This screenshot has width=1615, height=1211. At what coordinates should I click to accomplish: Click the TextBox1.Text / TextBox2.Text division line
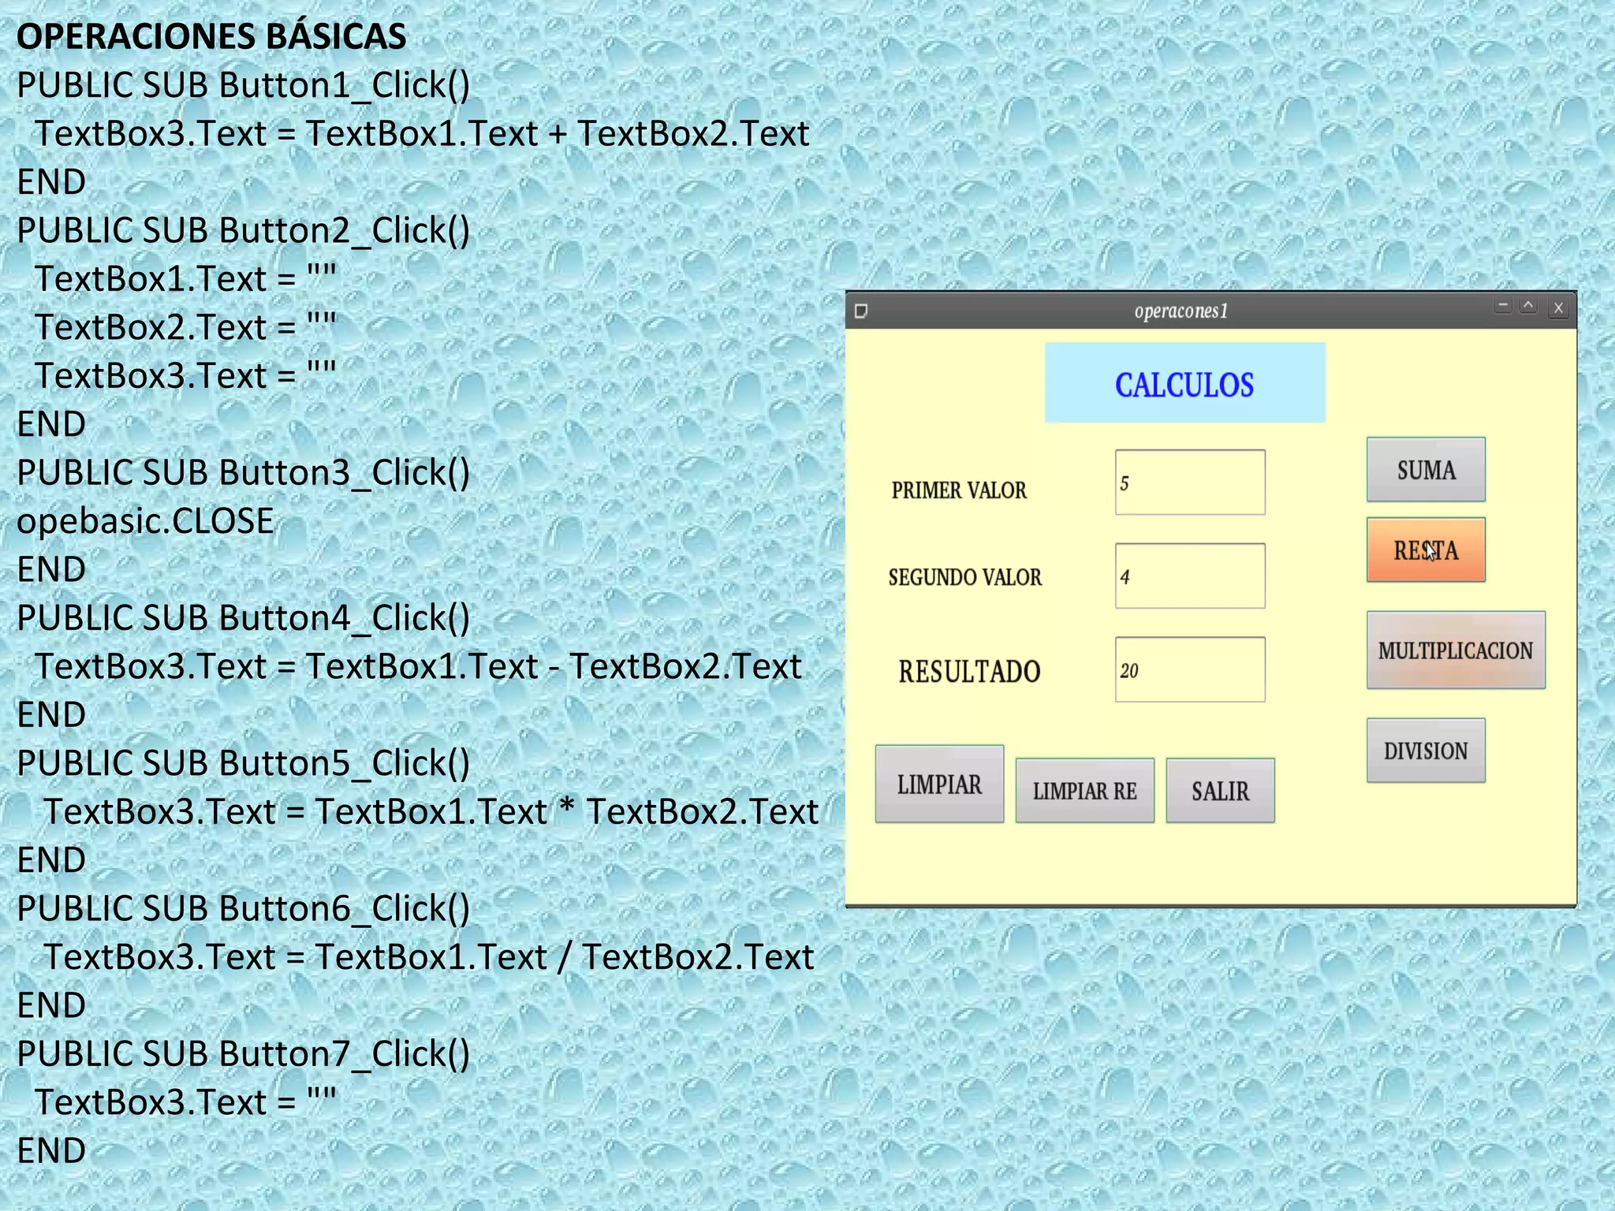428,956
